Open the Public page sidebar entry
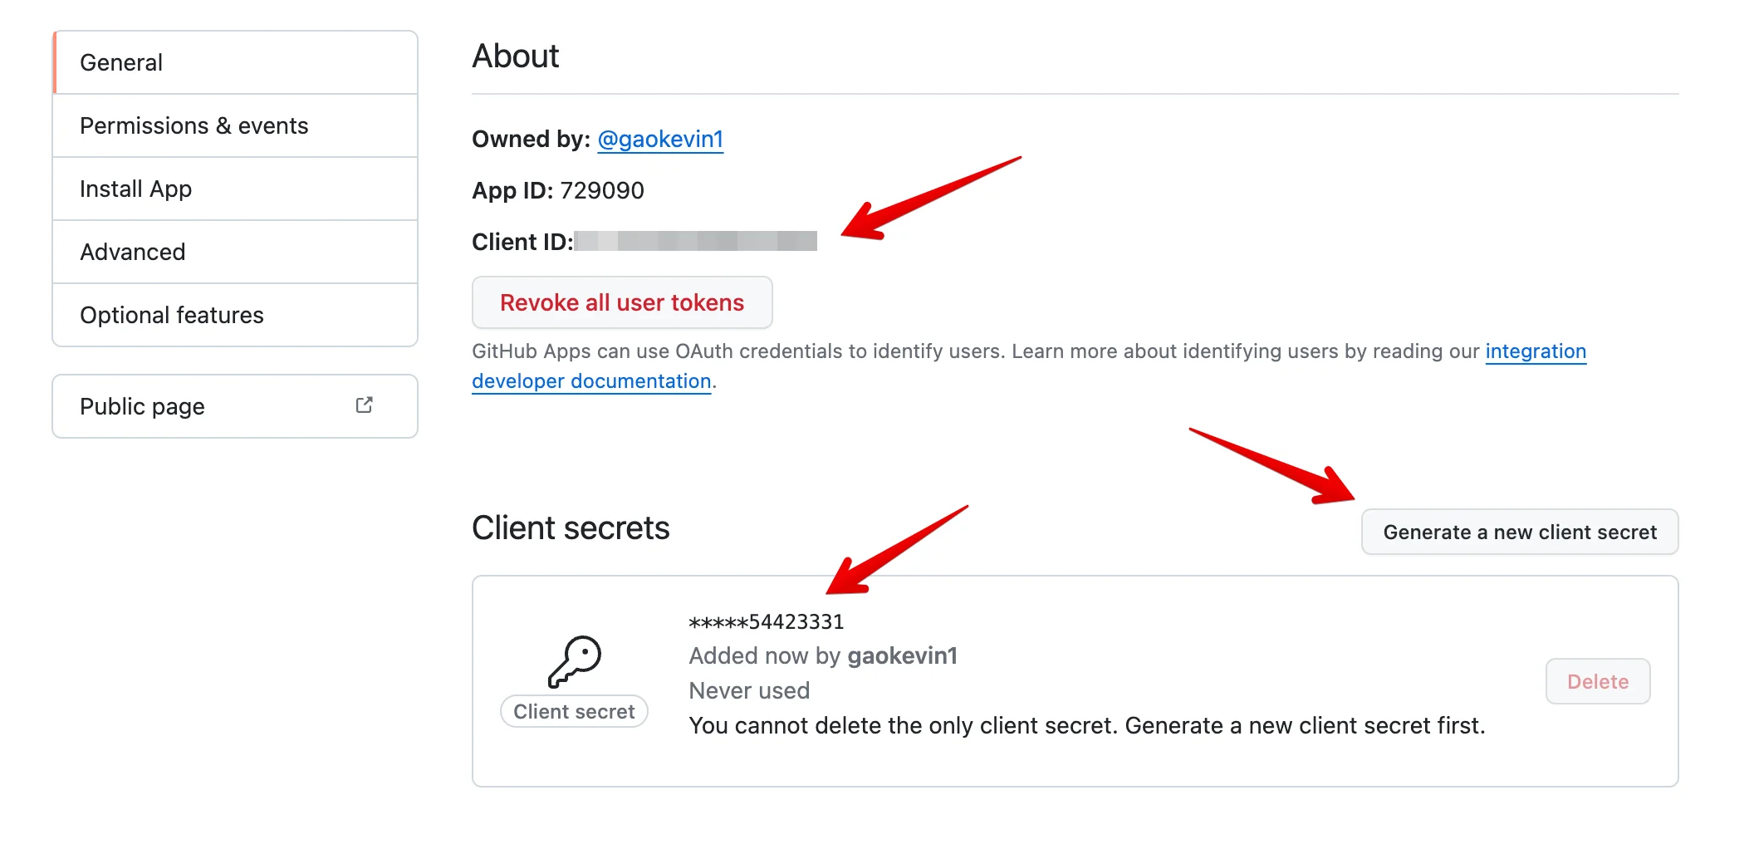 (x=141, y=405)
